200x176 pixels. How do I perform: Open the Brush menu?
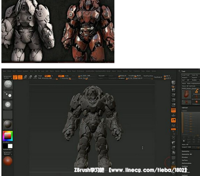9,71
